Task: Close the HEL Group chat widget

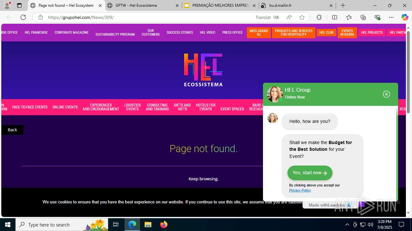Action: point(387,94)
